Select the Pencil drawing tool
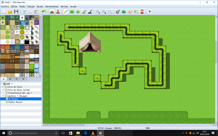The image size is (218, 136). click(66, 12)
